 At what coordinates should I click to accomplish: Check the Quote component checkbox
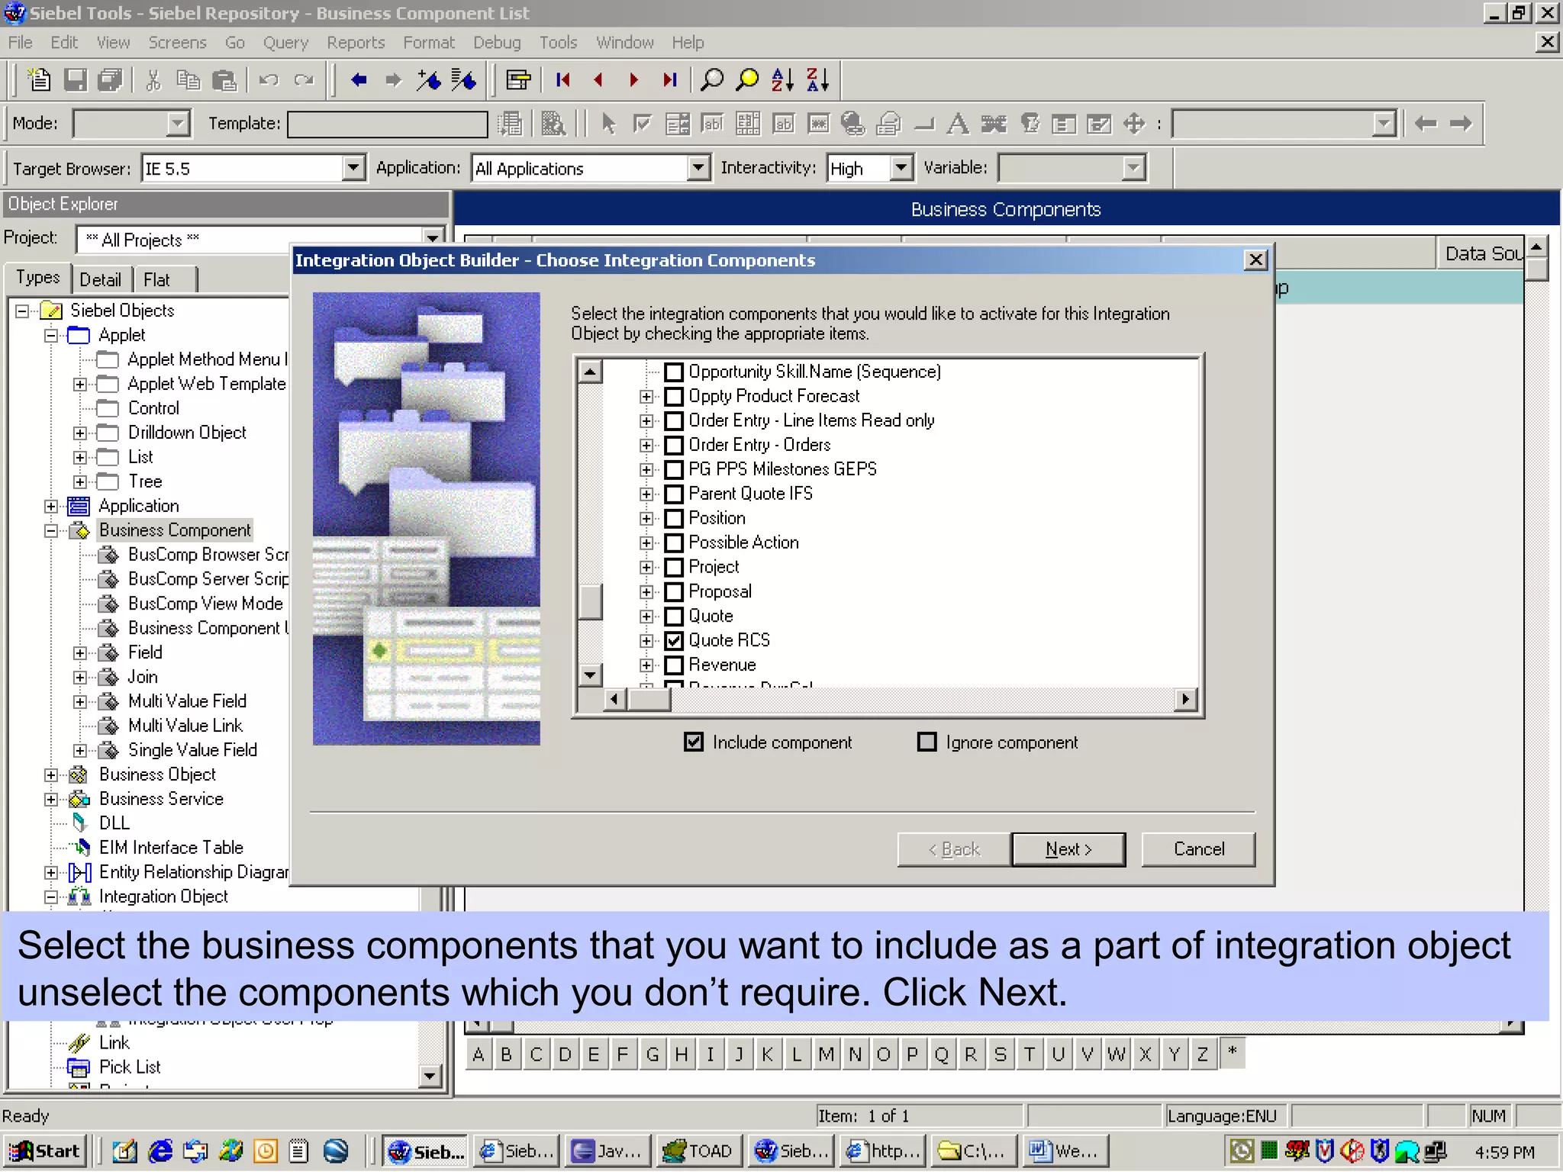click(674, 616)
